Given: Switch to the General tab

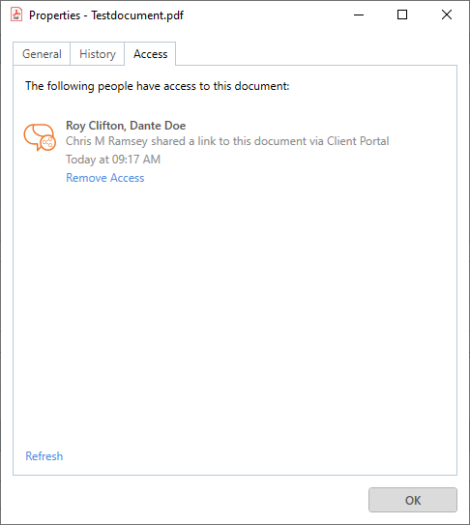Looking at the screenshot, I should [42, 54].
